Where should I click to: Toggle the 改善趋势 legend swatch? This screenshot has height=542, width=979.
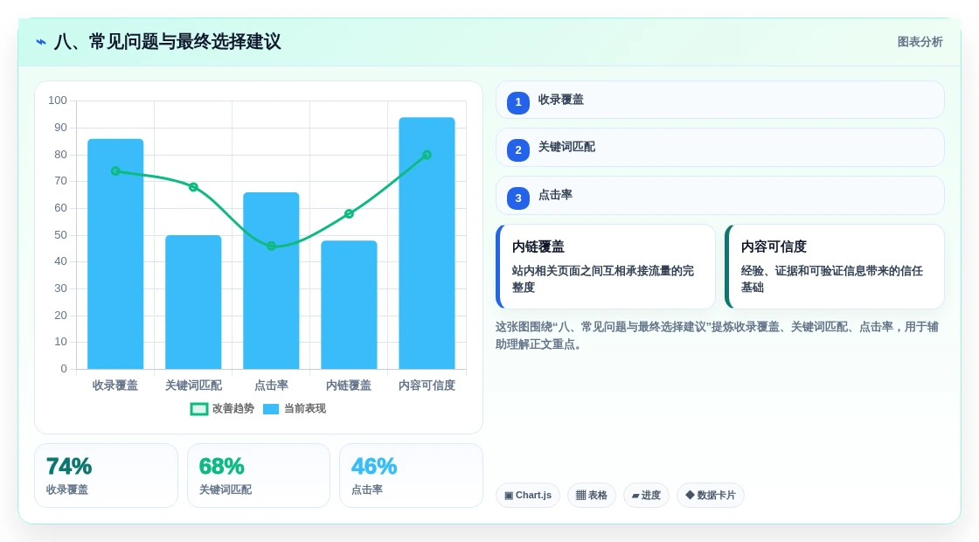[x=198, y=409]
